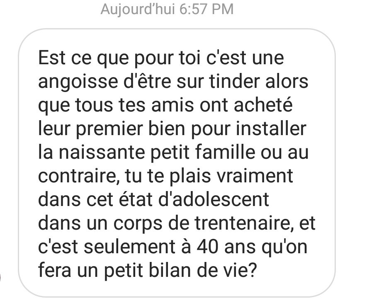Tap the word 'angoisse' in the message

tap(78, 82)
